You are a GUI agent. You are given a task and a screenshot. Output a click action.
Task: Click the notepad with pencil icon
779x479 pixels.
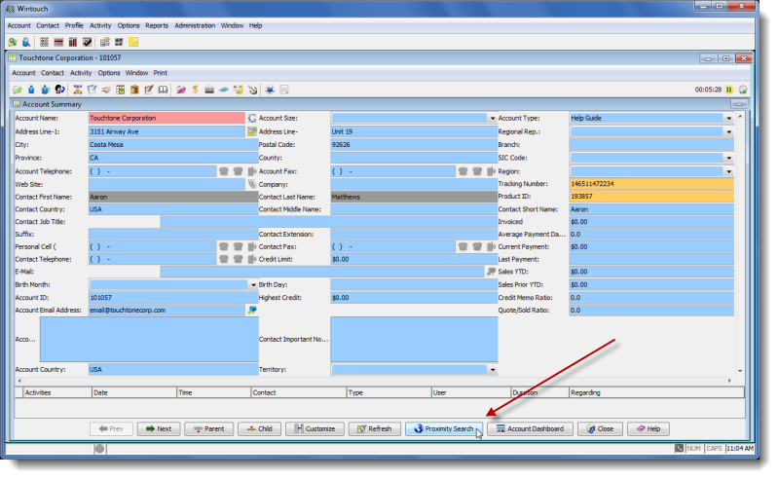pos(149,90)
